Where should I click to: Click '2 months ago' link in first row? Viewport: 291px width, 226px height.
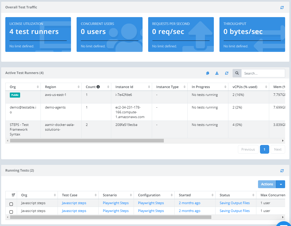coord(190,203)
